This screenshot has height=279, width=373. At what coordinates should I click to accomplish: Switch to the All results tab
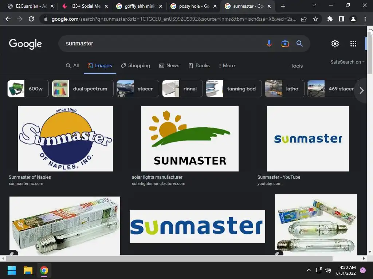point(72,65)
